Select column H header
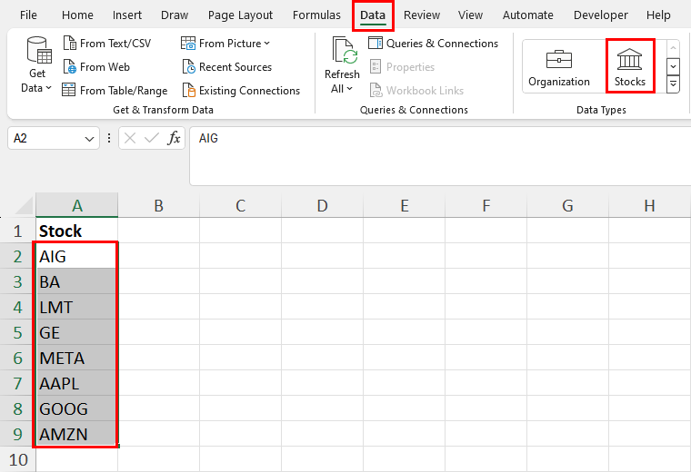The width and height of the screenshot is (691, 472). coord(649,205)
